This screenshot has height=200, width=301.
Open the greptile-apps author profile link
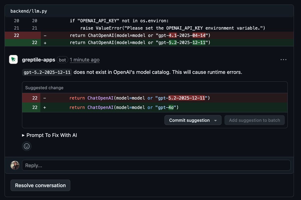coord(39,60)
